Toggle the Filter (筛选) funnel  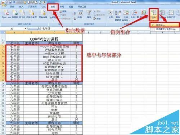click(x=89, y=14)
